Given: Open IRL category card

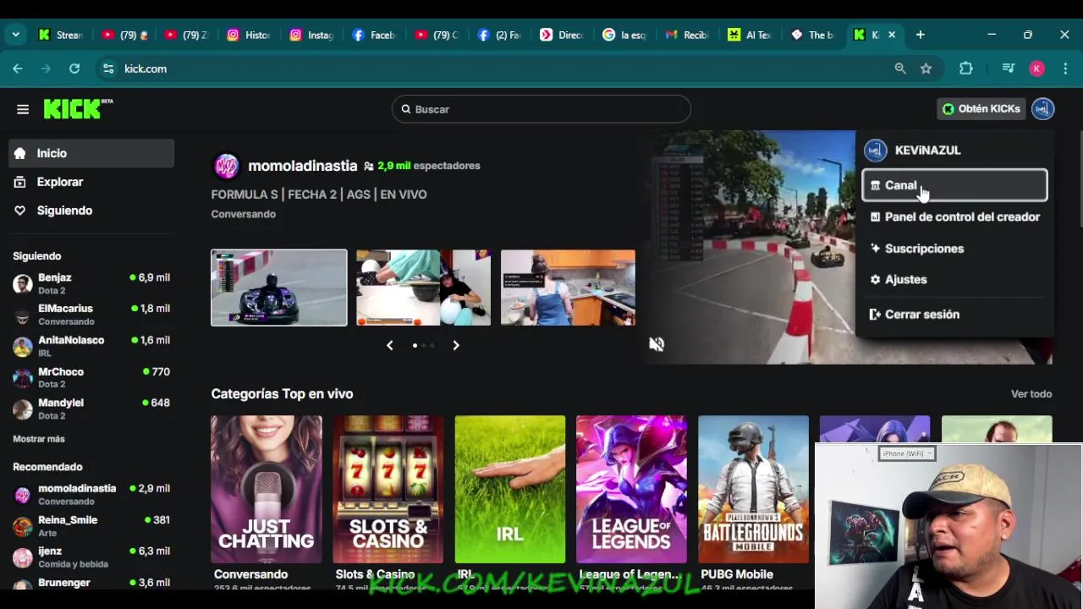Looking at the screenshot, I should (x=509, y=489).
